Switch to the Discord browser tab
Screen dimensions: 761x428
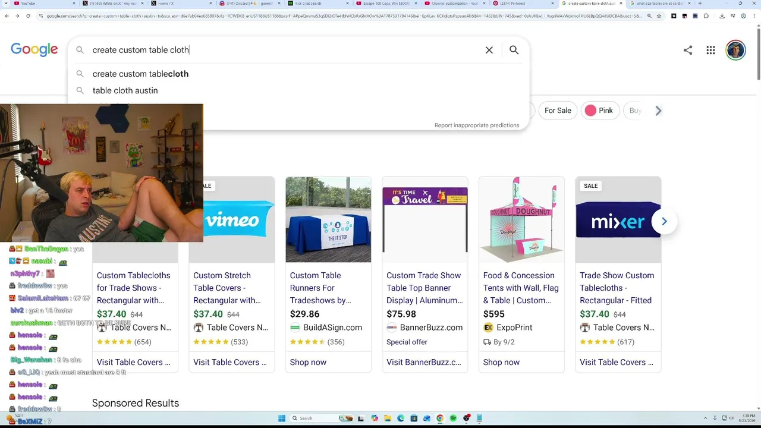point(250,4)
